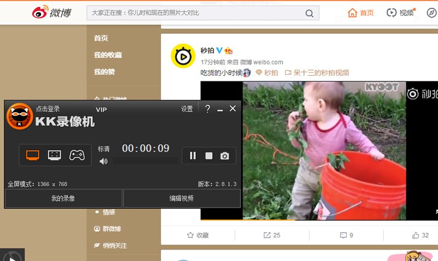The height and width of the screenshot is (261, 438).
Task: Seek on the video progress bar
Action: point(319,220)
